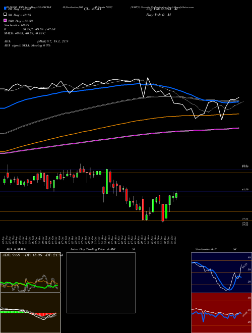Image resolution: width=252 pixels, height=333 pixels.
Task: Open the empty intraday trading chart box
Action: pos(101,283)
